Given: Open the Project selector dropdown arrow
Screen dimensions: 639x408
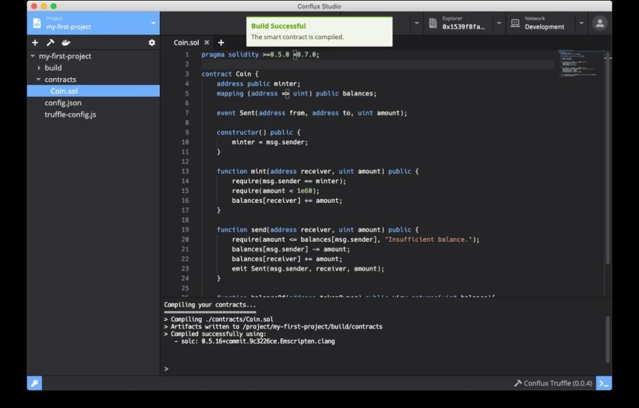Looking at the screenshot, I should pos(153,23).
